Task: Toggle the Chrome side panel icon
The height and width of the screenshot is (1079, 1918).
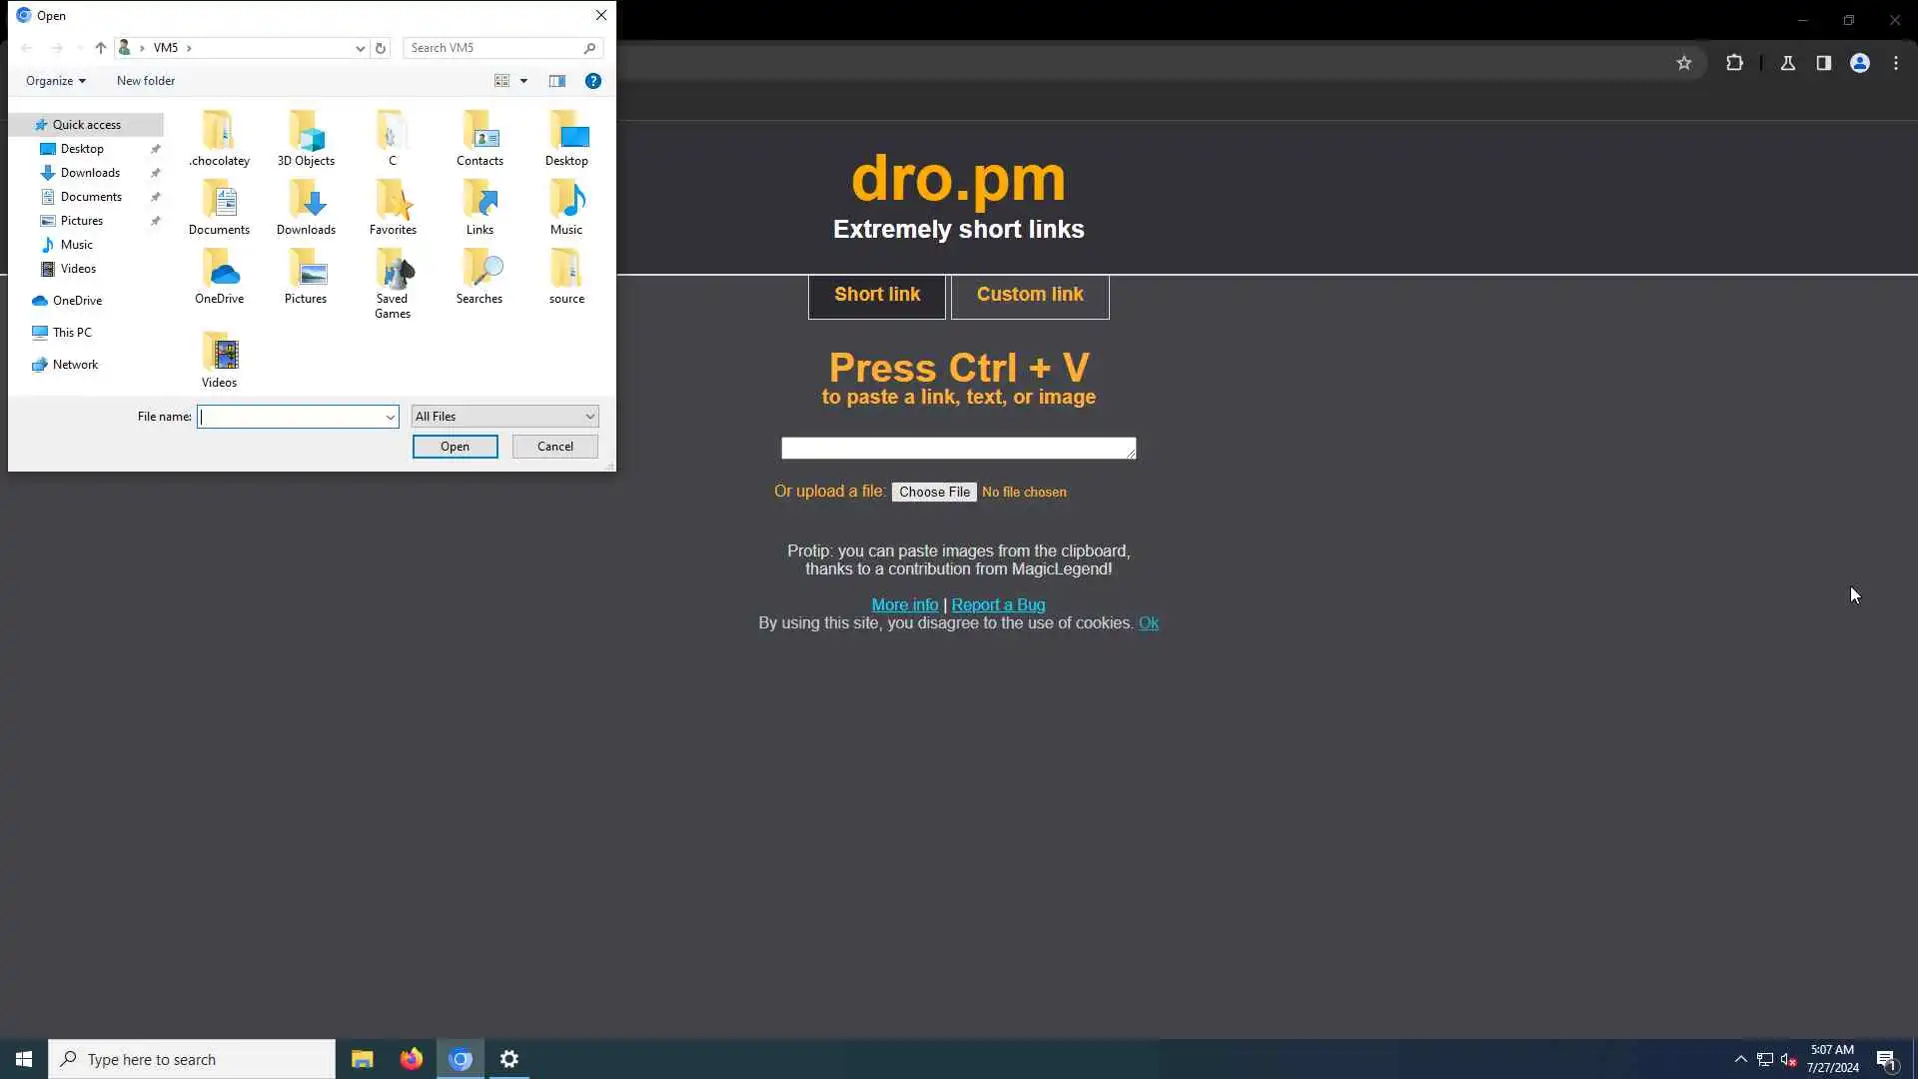Action: click(1824, 63)
